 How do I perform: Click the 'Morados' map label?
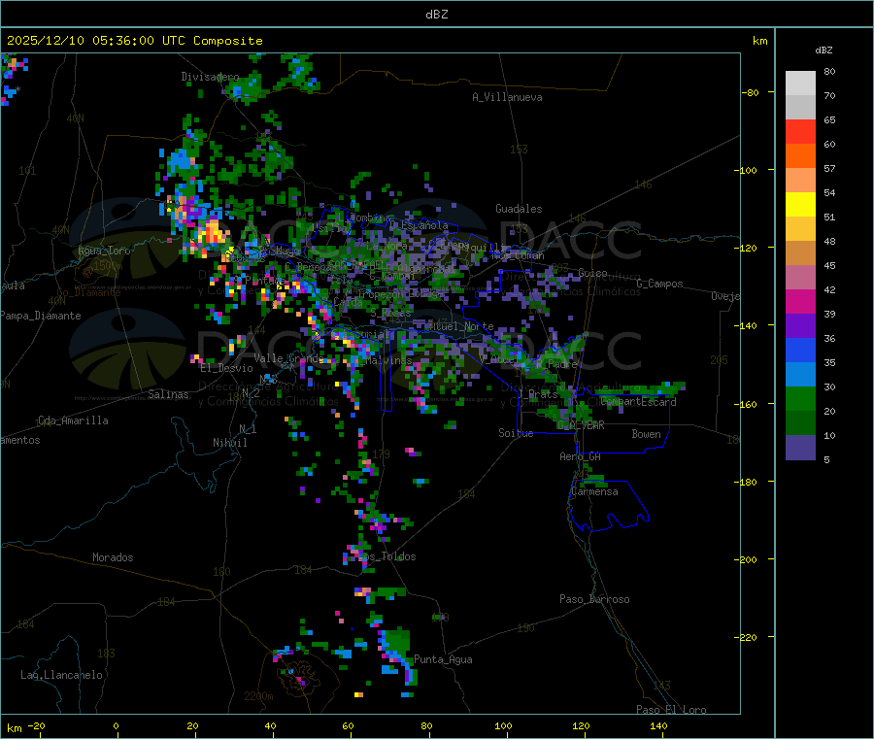click(x=113, y=557)
